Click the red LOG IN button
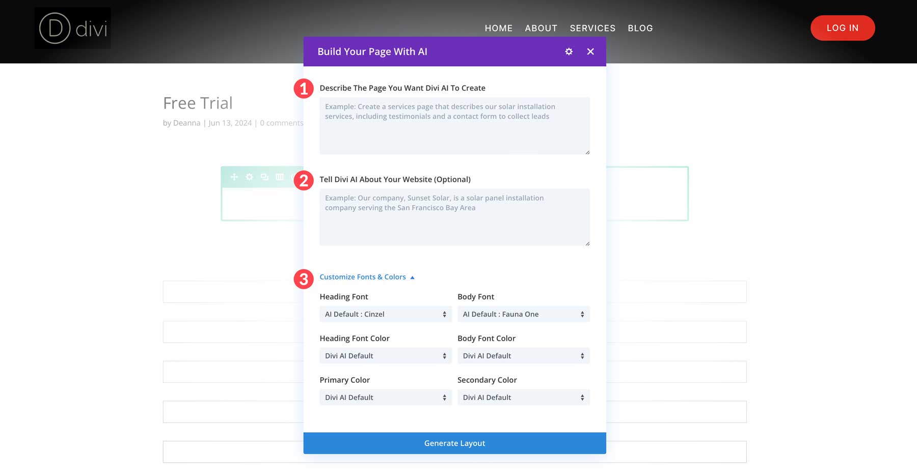The height and width of the screenshot is (472, 917). pyautogui.click(x=843, y=28)
